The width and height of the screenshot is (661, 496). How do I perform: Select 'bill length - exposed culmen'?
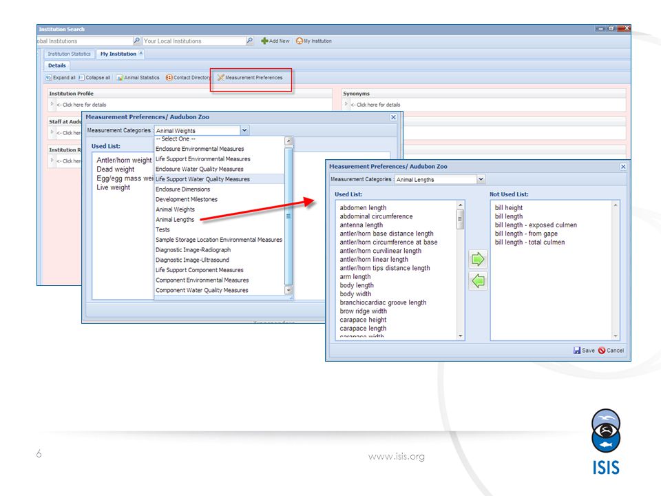[x=536, y=225]
